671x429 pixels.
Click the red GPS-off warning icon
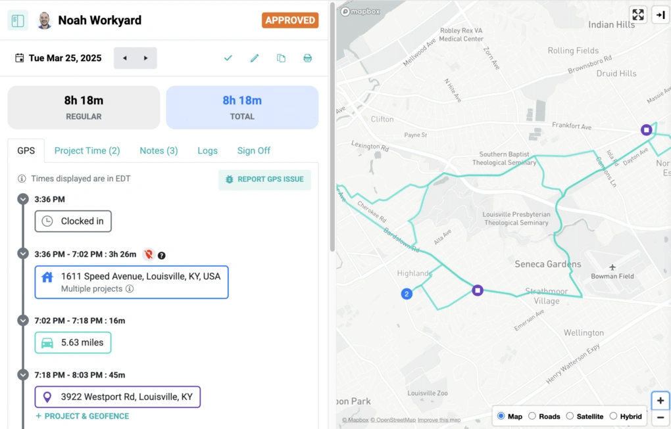click(149, 255)
